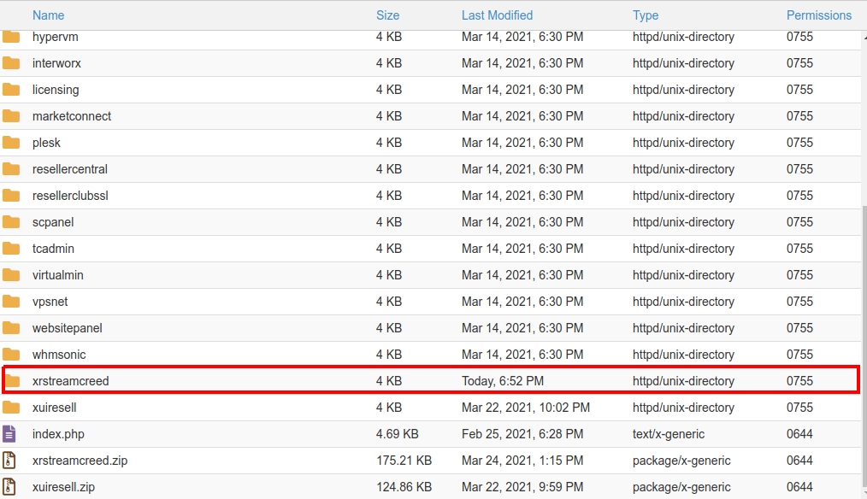Select the resellercentral folder name
The image size is (867, 499).
coord(70,169)
